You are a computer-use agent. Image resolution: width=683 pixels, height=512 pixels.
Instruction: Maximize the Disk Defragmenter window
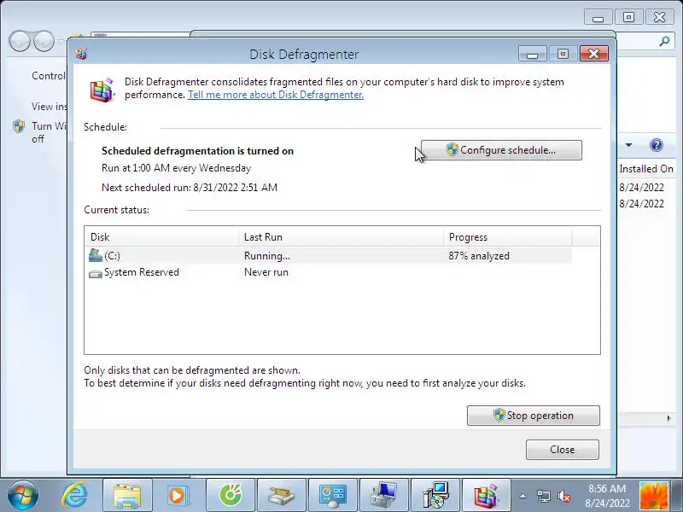point(563,54)
